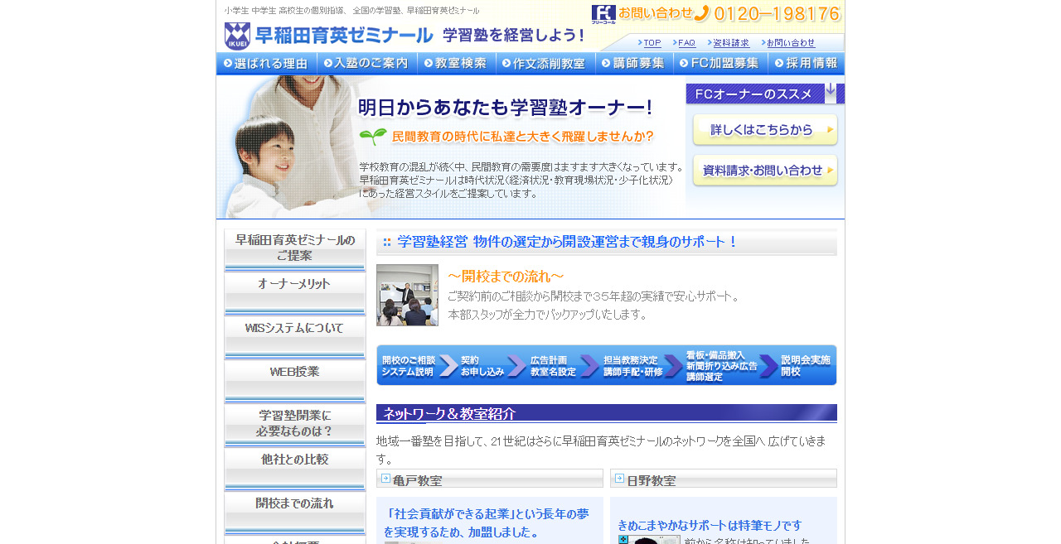Click the orange telephone handset icon
The height and width of the screenshot is (544, 1061).
tap(702, 13)
